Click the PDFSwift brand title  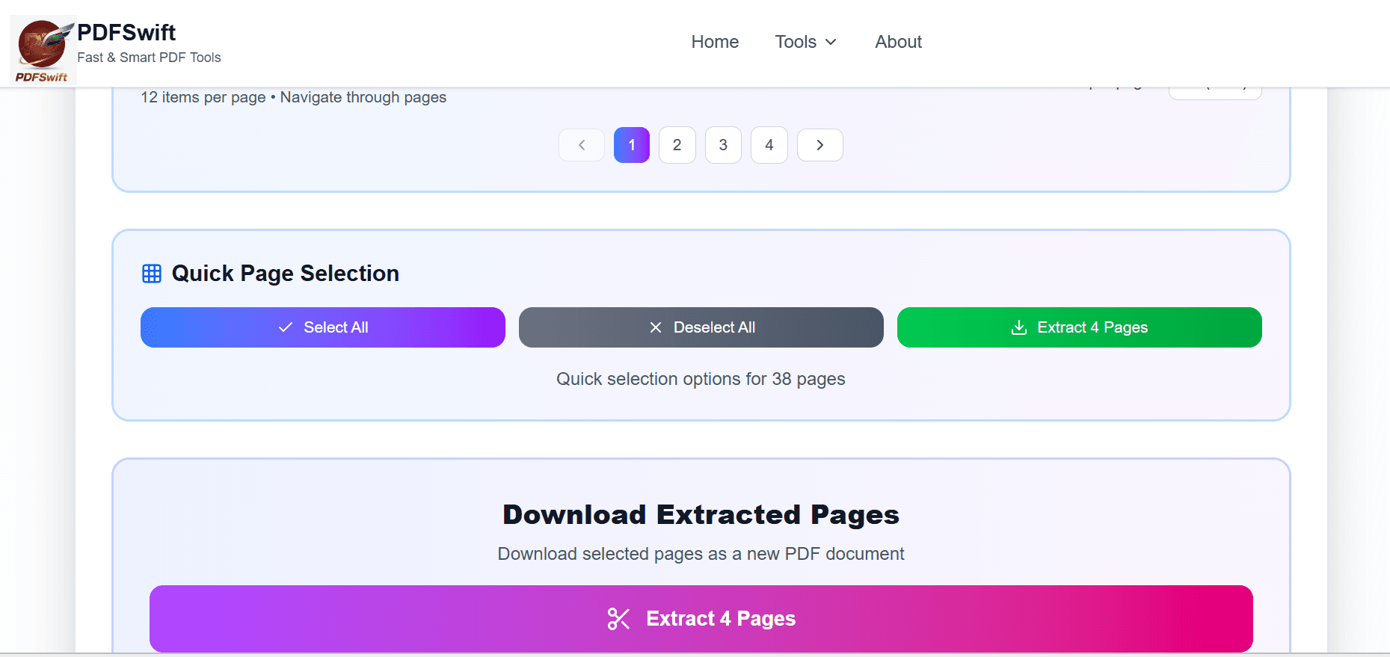[126, 33]
